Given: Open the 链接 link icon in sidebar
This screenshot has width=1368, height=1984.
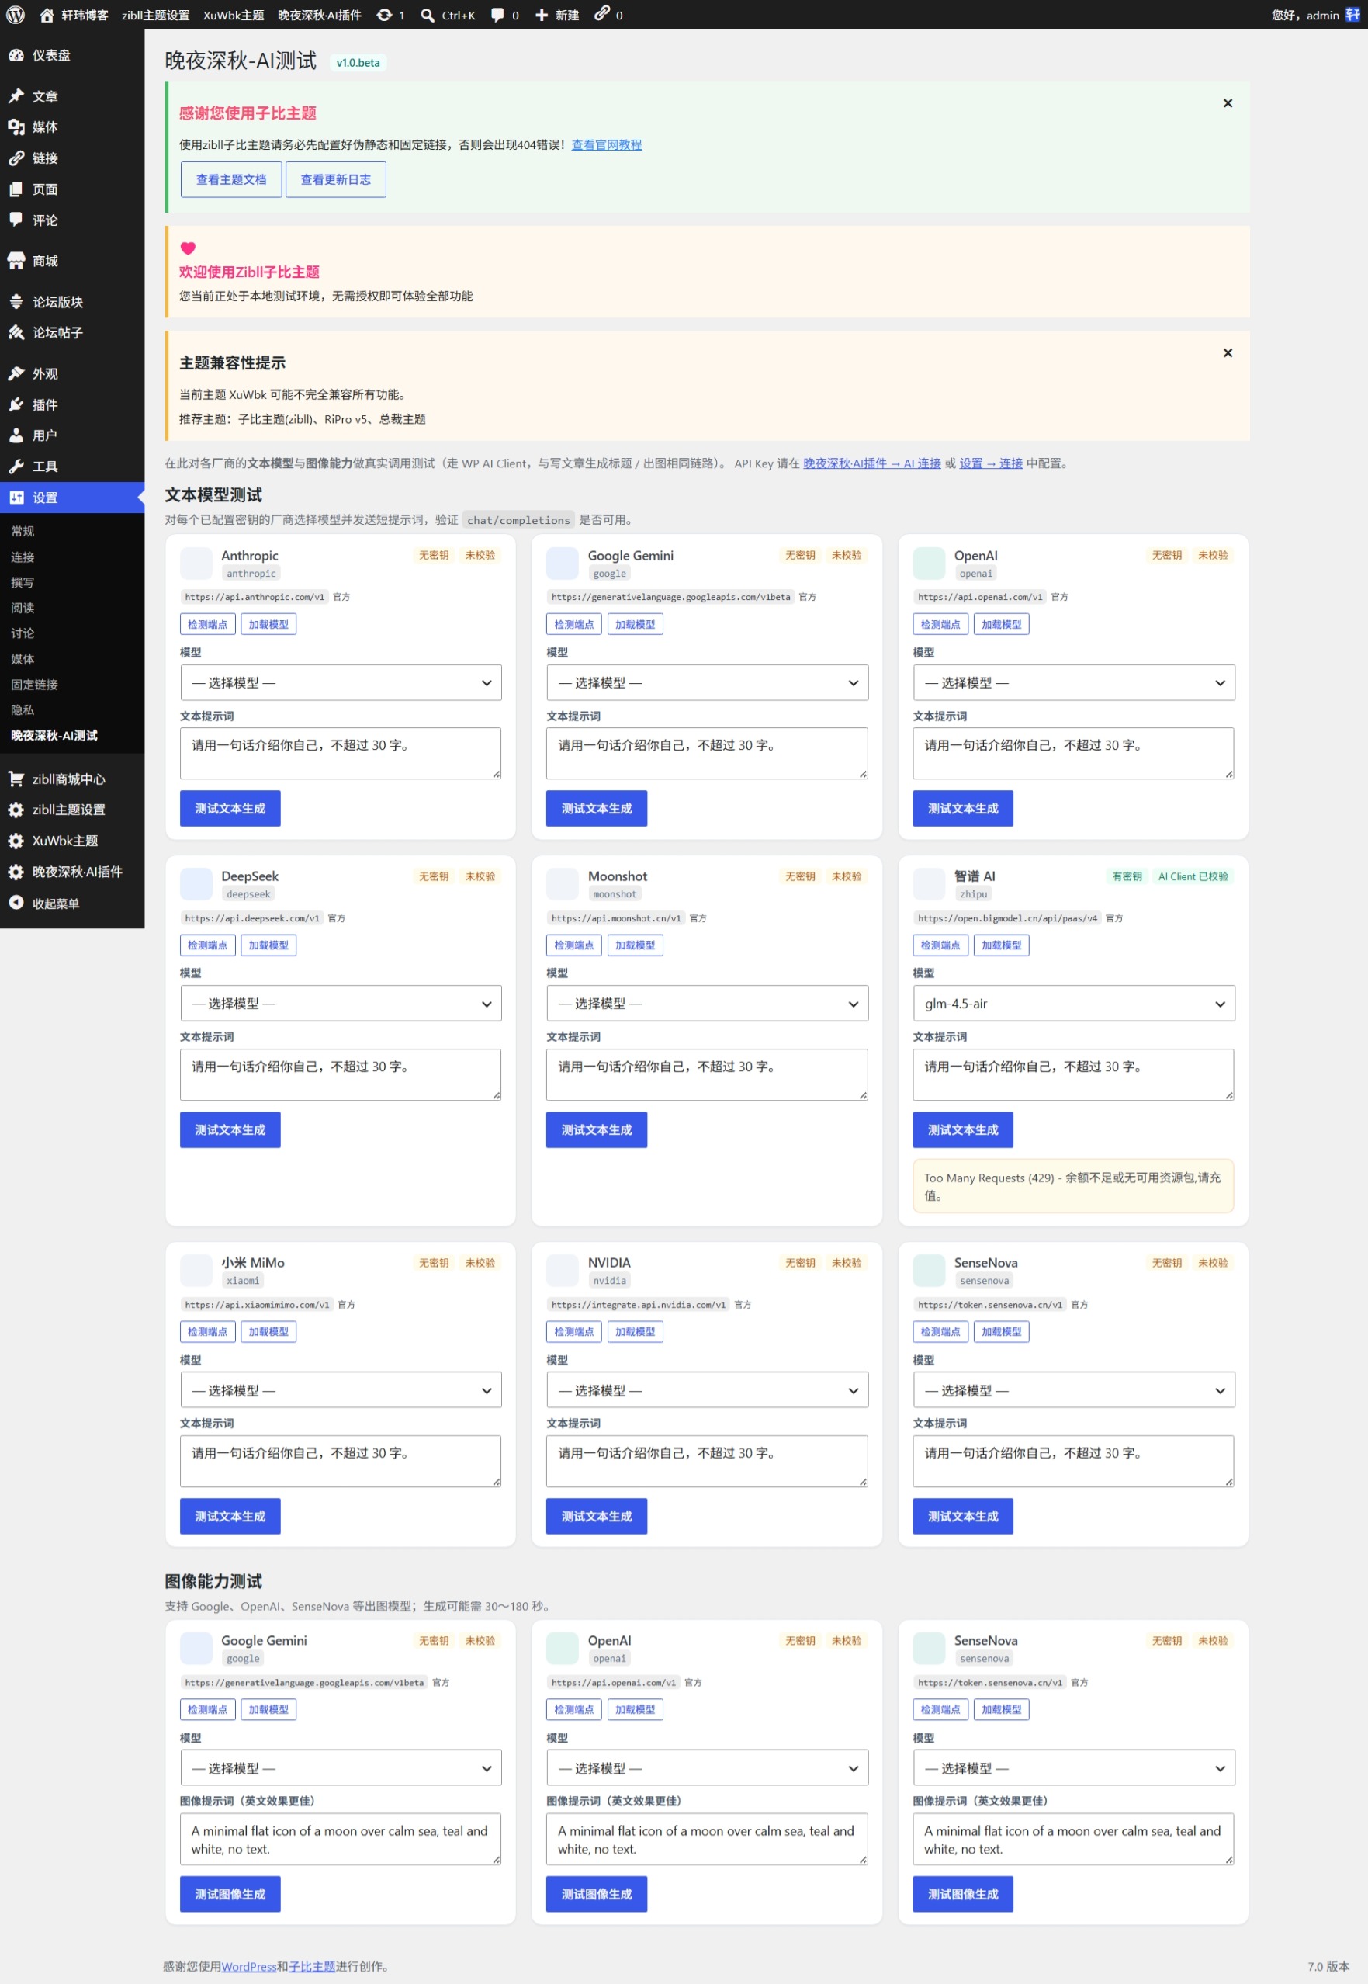Looking at the screenshot, I should [x=16, y=158].
